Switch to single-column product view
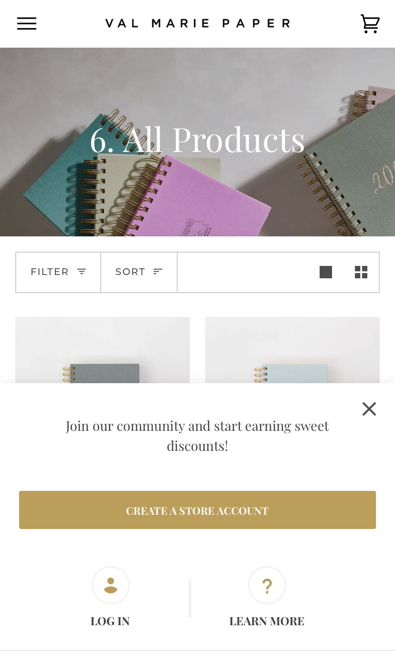This screenshot has width=395, height=651. click(326, 272)
